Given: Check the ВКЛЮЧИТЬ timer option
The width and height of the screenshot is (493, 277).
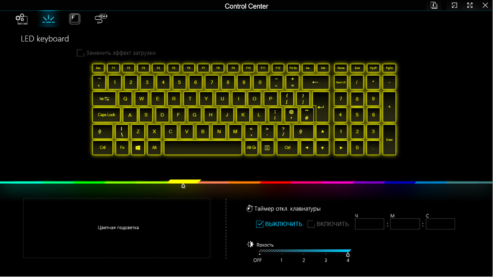Looking at the screenshot, I should click(x=311, y=224).
